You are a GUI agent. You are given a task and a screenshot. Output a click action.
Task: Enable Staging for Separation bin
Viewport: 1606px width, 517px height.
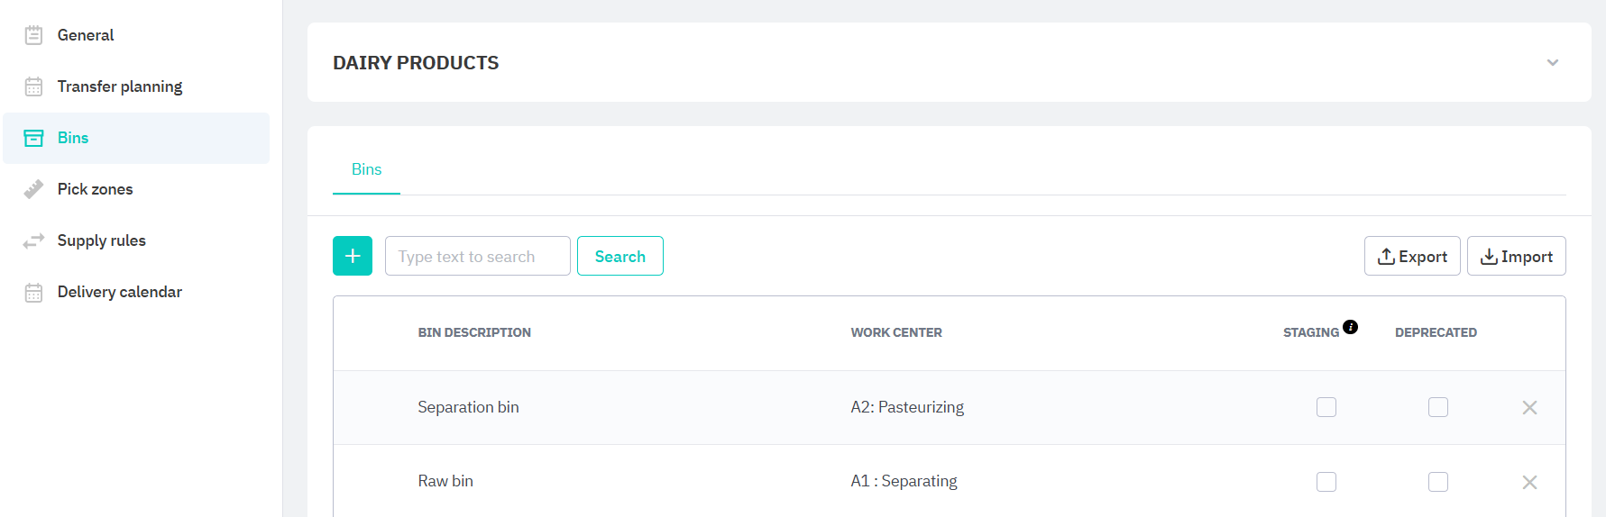(x=1326, y=407)
